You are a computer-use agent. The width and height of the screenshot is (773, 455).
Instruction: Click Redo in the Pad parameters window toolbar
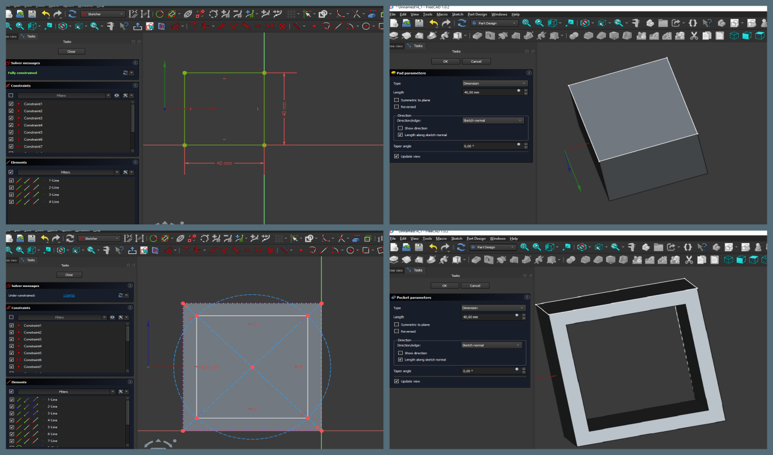(x=447, y=23)
